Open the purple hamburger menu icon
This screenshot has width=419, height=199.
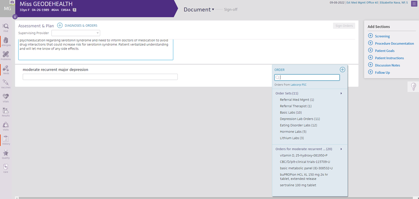tap(413, 4)
